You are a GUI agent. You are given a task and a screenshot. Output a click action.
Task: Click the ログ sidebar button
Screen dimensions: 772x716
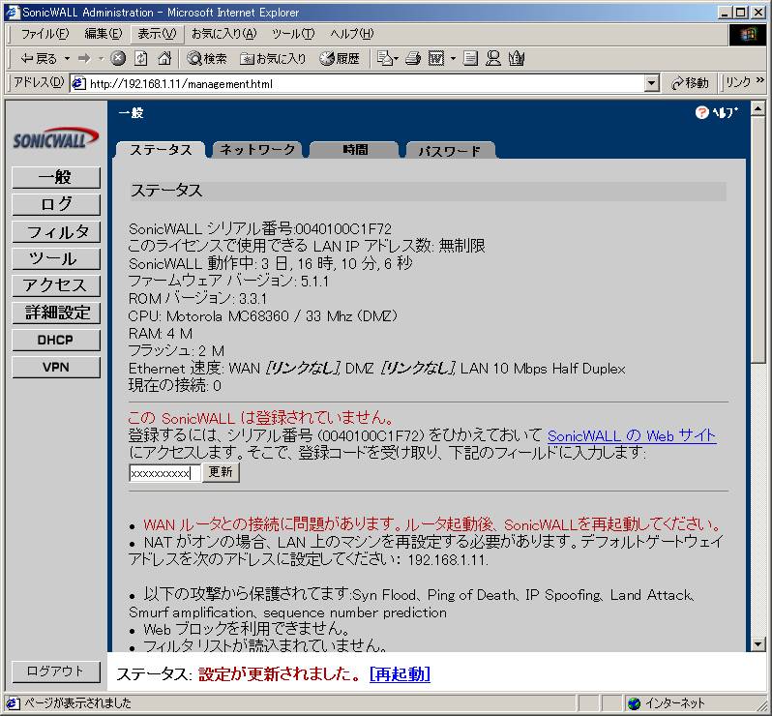point(56,204)
